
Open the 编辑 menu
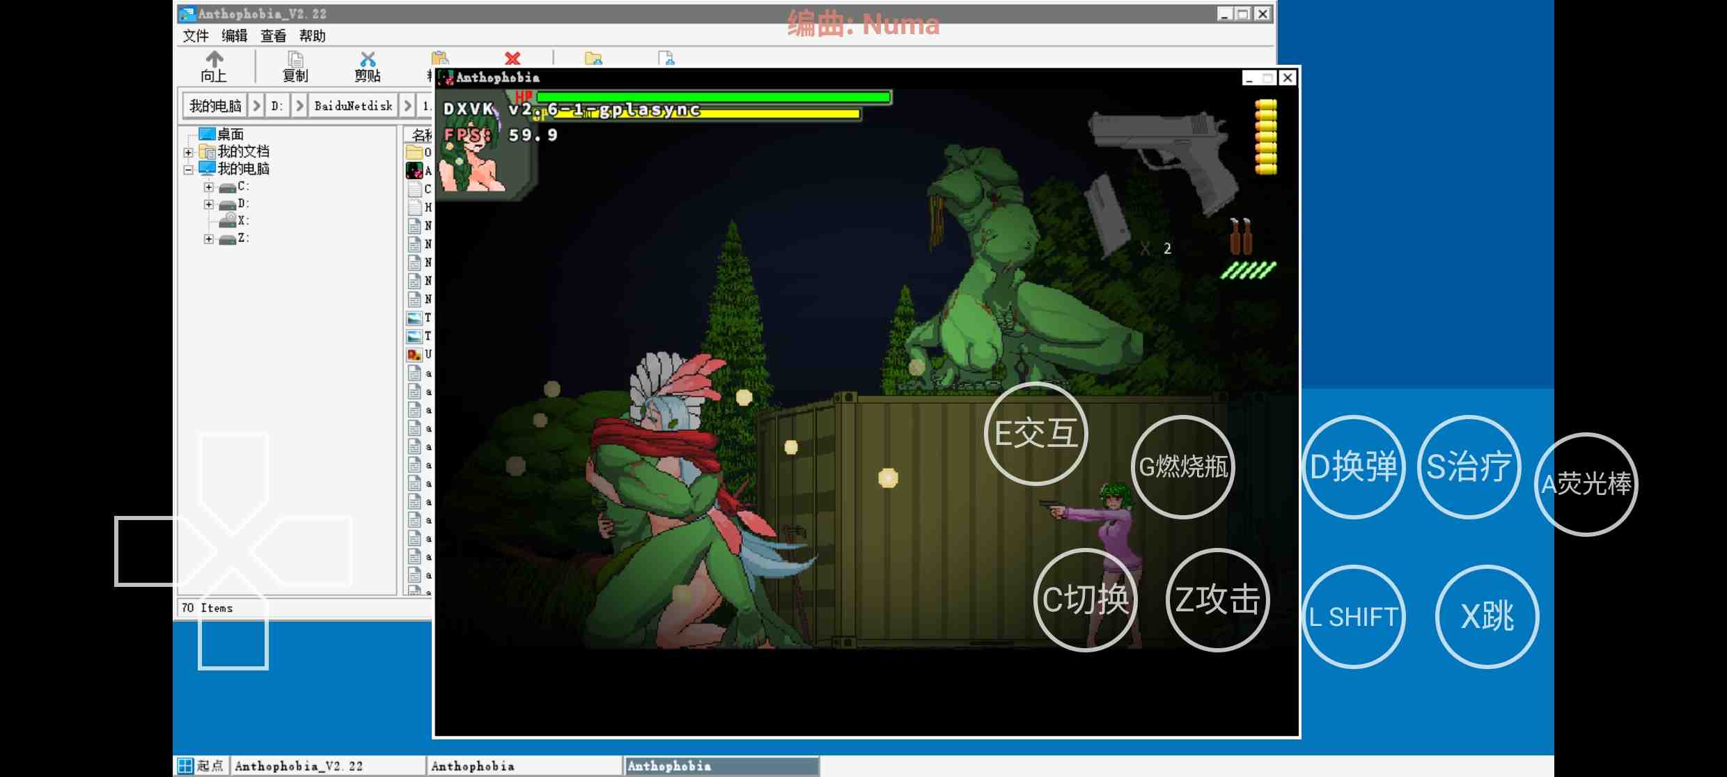(x=235, y=36)
